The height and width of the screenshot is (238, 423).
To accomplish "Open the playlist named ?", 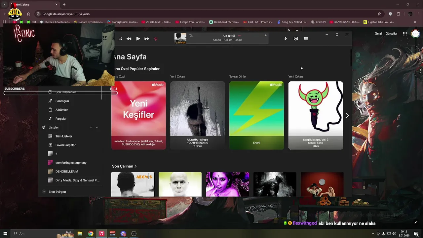I will [56, 154].
